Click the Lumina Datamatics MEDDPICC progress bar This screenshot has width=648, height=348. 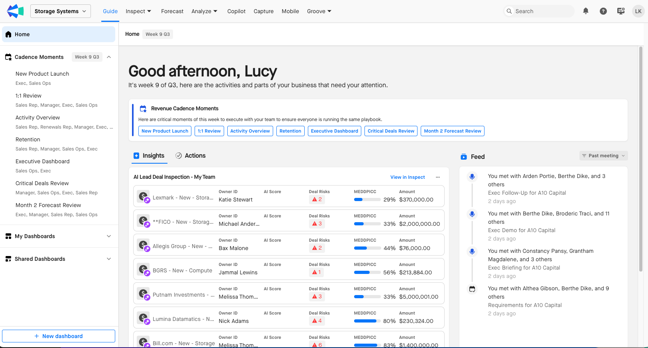(x=367, y=321)
